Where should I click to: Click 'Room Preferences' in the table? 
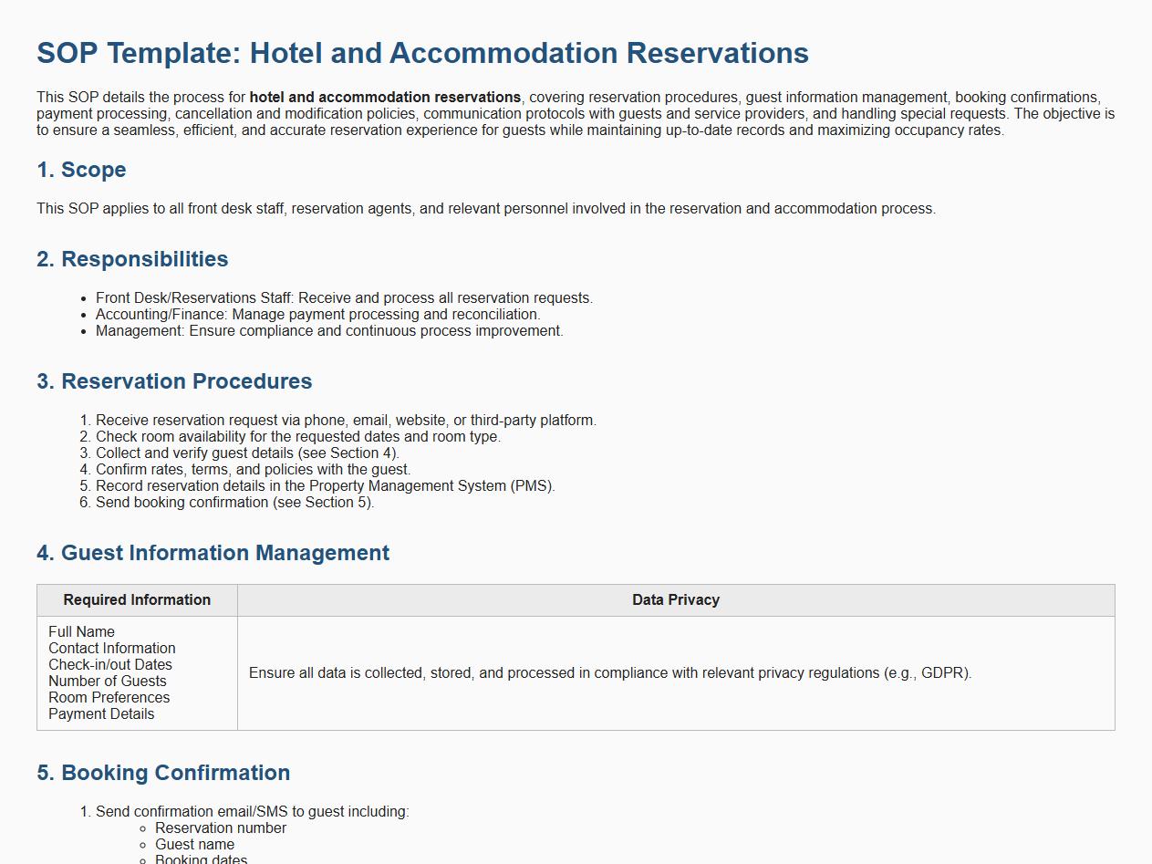click(109, 698)
